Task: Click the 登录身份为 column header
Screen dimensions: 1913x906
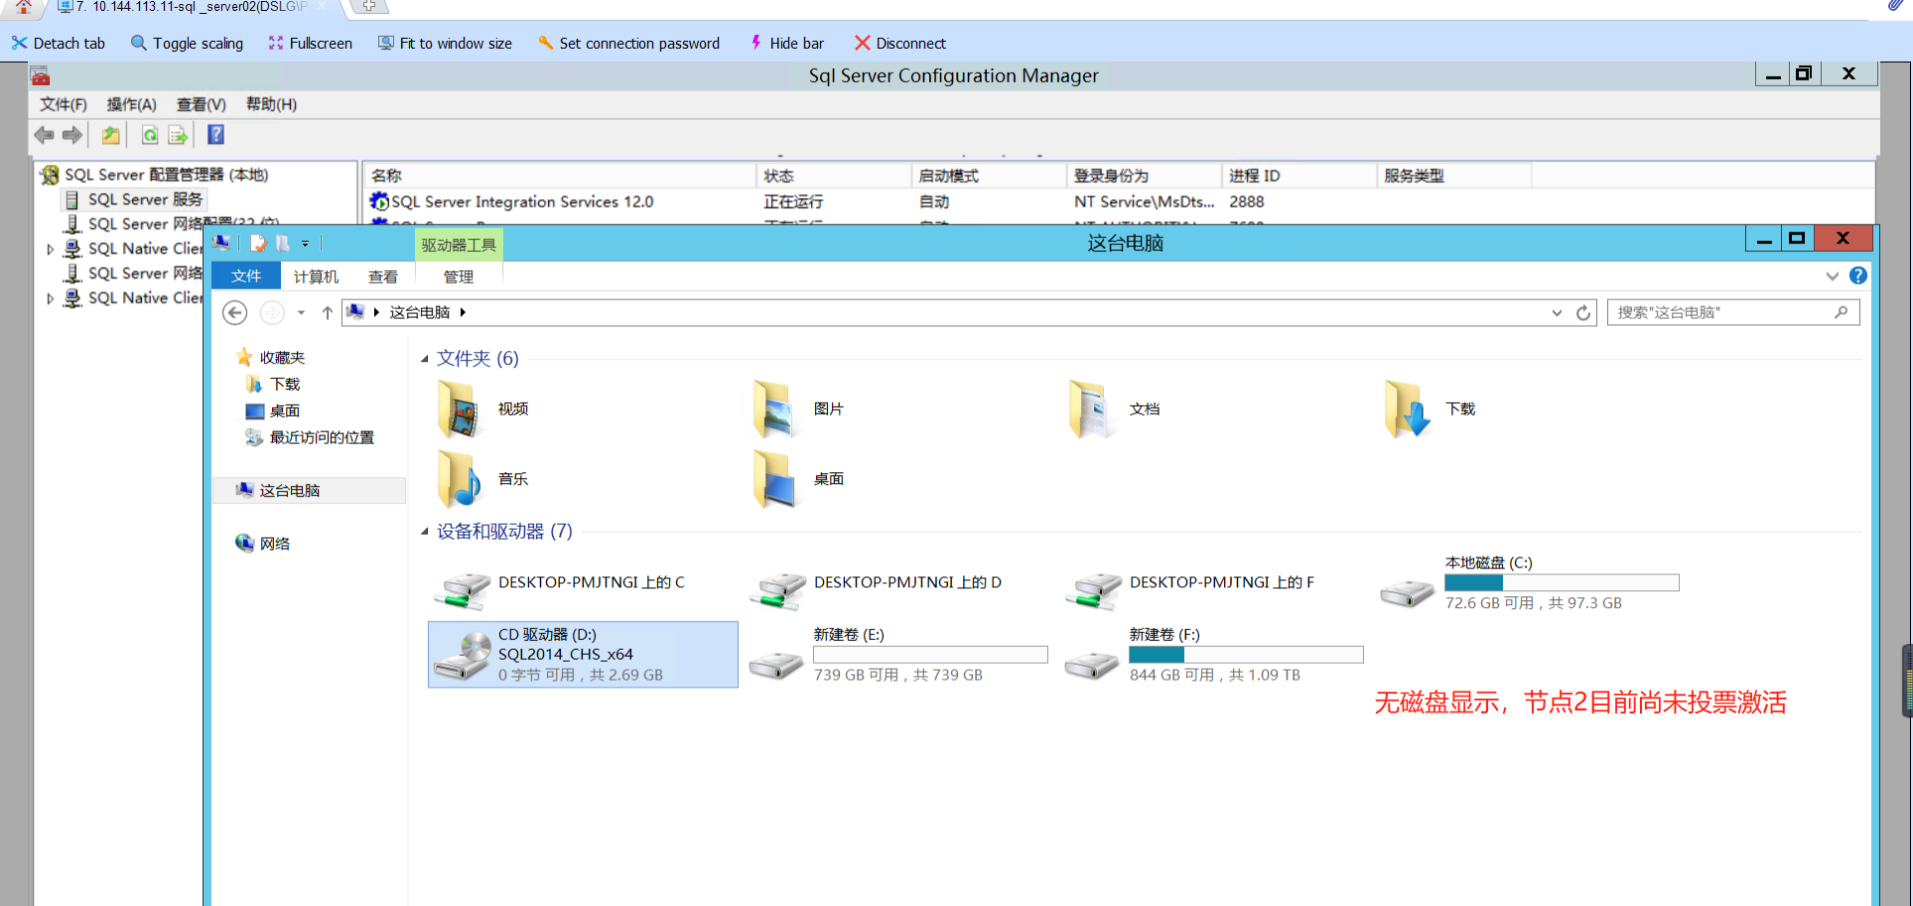Action: (x=1145, y=176)
